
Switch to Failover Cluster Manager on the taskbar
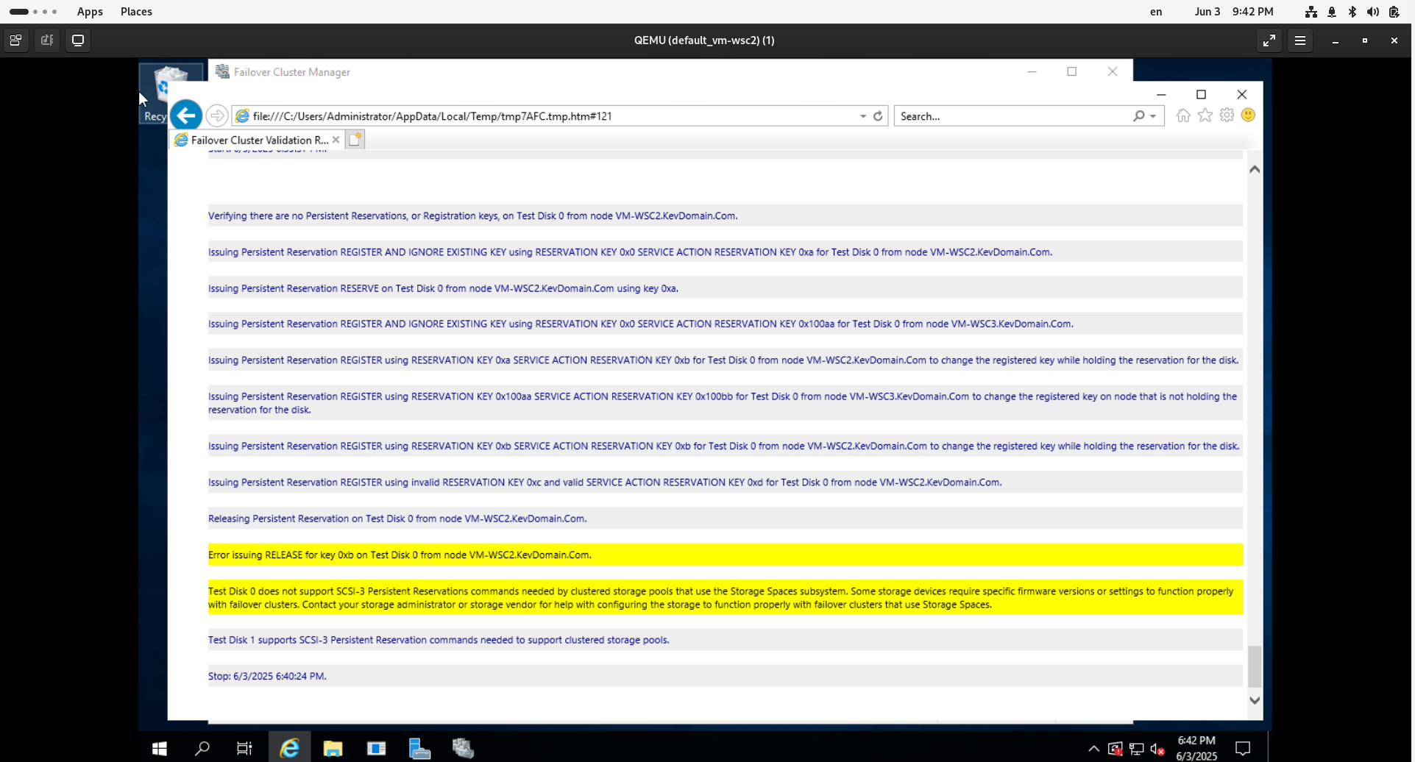pos(463,749)
